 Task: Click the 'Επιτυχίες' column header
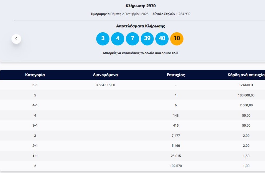176,75
